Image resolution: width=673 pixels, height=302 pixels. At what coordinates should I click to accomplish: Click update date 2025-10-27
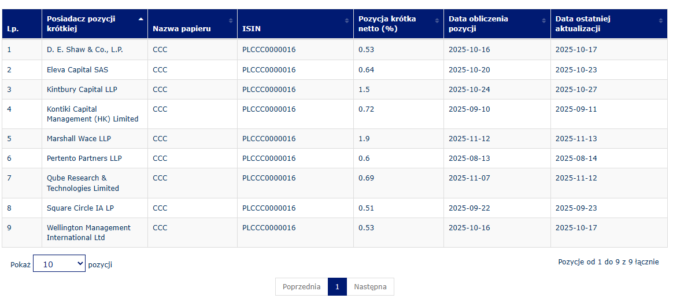tap(576, 89)
